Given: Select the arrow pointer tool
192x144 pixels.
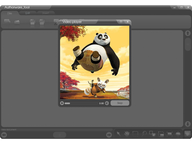Looking at the screenshot, I should [x=118, y=134].
